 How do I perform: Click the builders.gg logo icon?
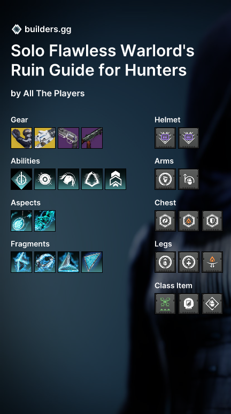[17, 29]
